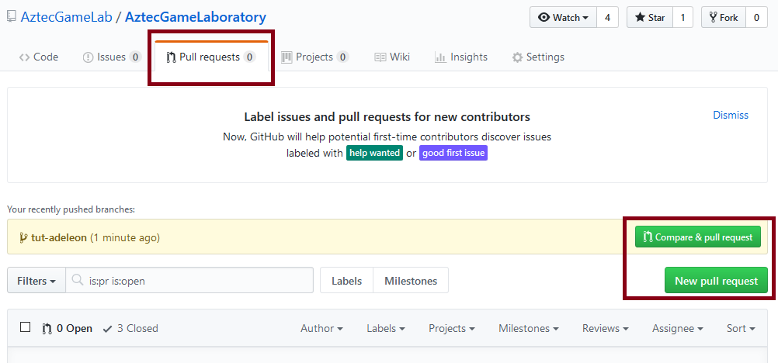Image resolution: width=778 pixels, height=363 pixels.
Task: Open the Sort dropdown
Action: click(742, 328)
